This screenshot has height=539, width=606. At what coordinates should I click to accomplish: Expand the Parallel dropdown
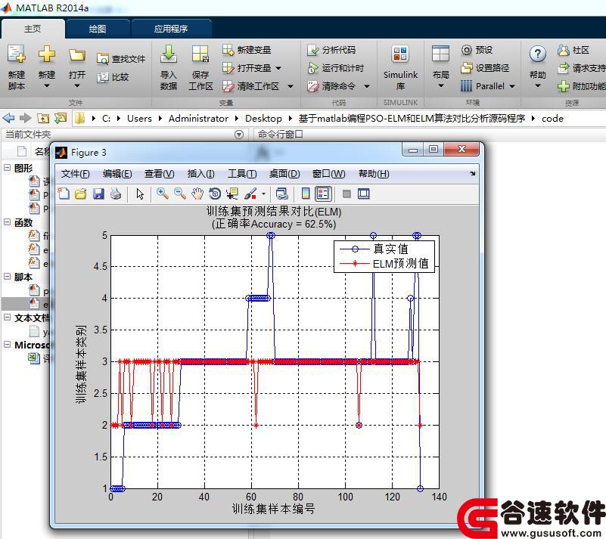512,86
